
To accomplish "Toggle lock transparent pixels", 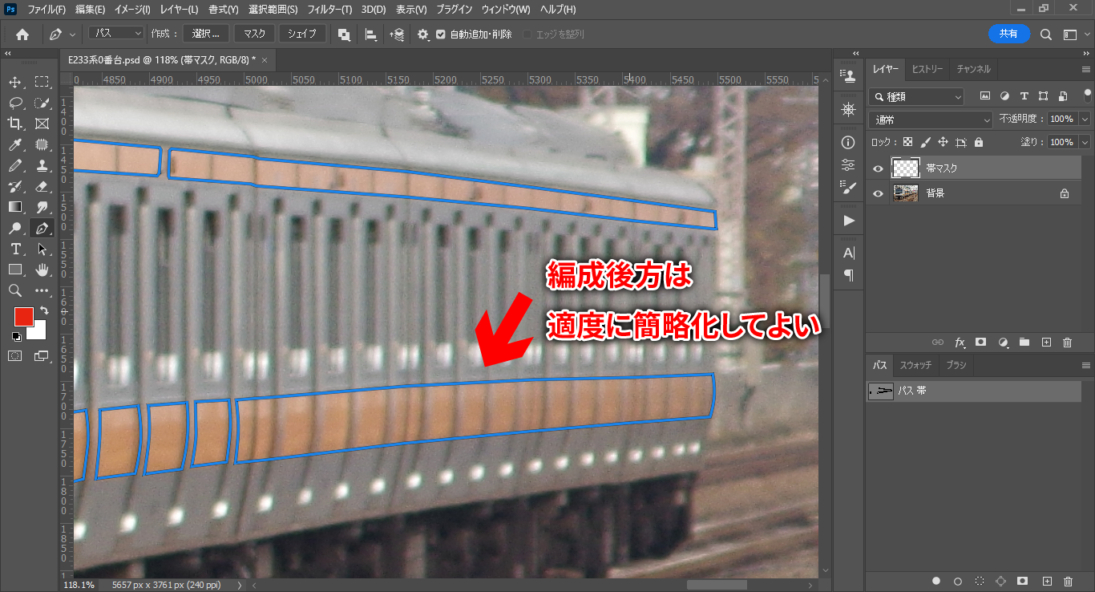I will (908, 142).
